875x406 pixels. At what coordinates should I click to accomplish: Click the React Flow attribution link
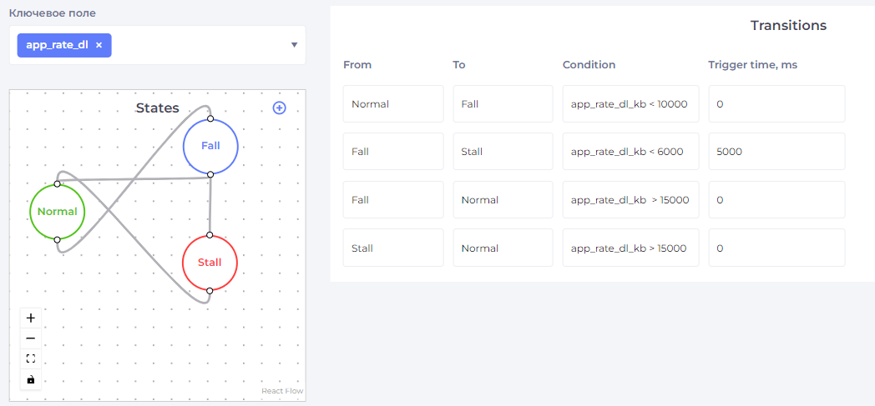(x=282, y=391)
